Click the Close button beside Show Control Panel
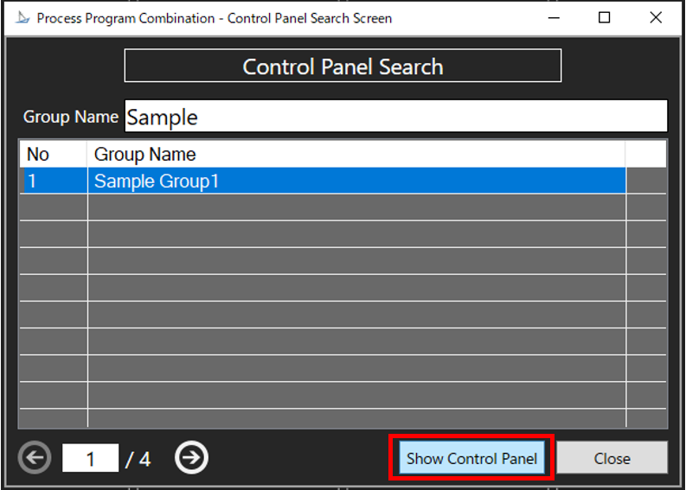Image resolution: width=686 pixels, height=490 pixels. 612,458
